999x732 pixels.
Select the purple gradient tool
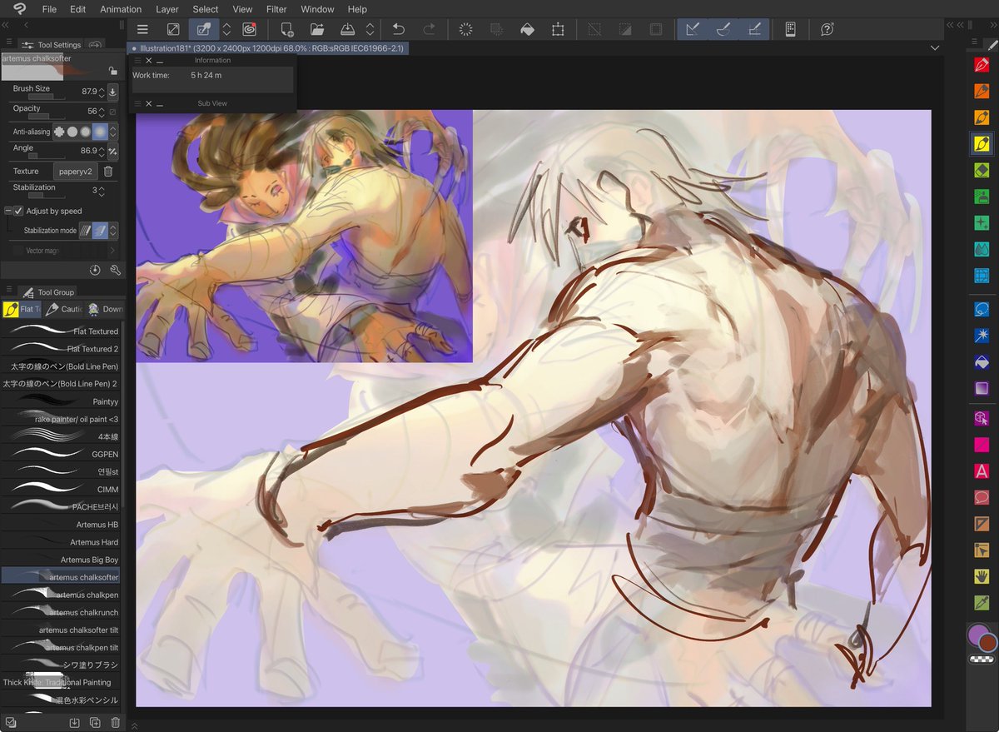982,388
